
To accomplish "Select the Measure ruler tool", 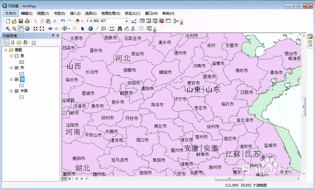I will pos(112,29).
